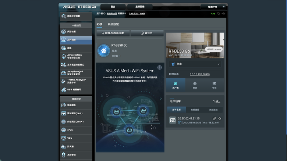Click IP address 192.168.50.116
Viewport: 287px width, 161px height.
tap(211, 122)
